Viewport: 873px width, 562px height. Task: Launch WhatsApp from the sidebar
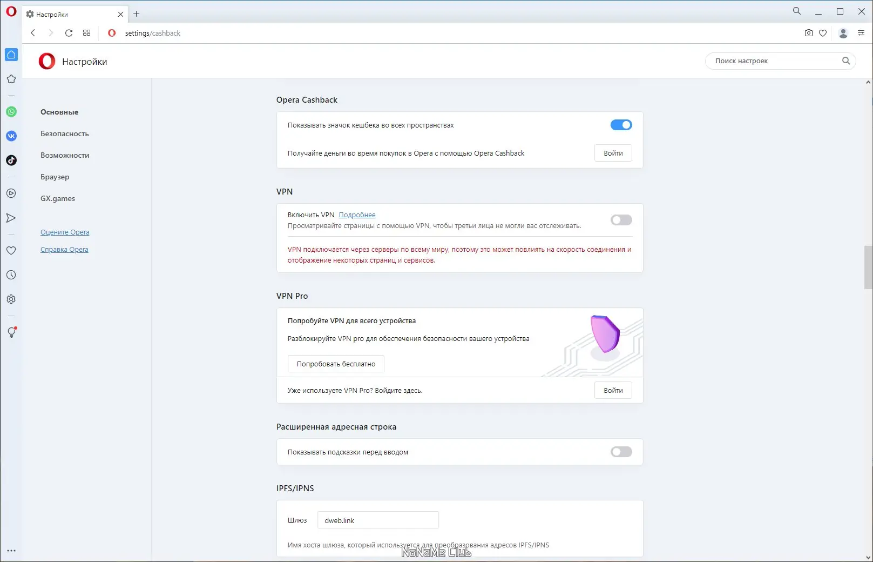click(11, 112)
